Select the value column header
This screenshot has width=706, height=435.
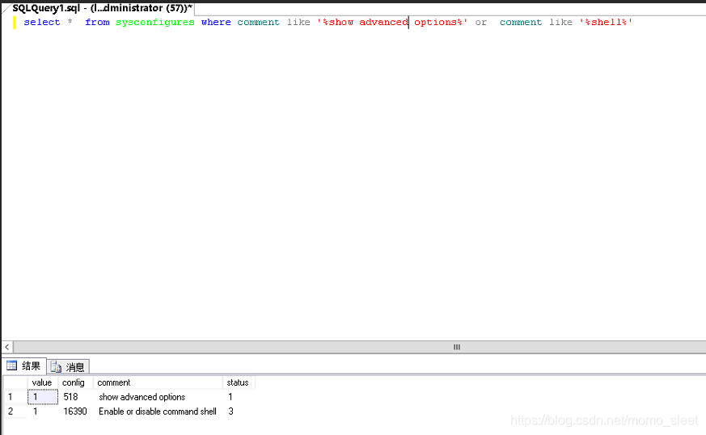coord(42,382)
